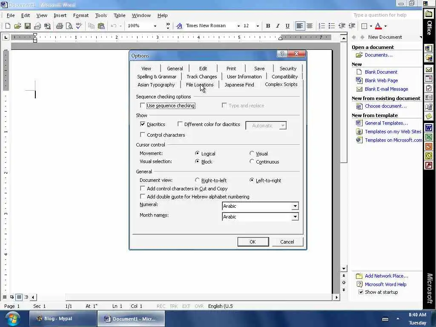
Task: Click Blog - Mypal taskbar button
Action: point(63,318)
